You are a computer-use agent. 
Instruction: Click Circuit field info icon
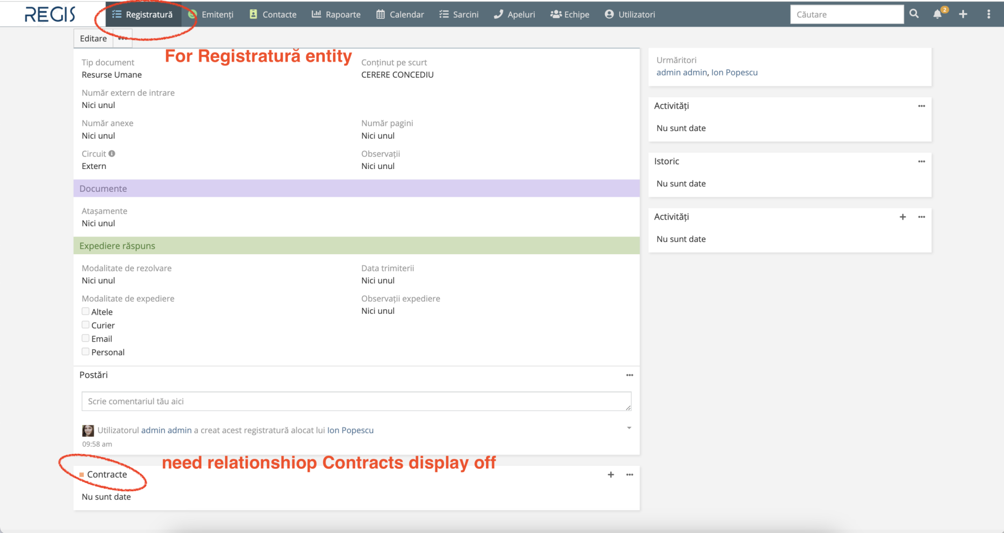click(112, 154)
